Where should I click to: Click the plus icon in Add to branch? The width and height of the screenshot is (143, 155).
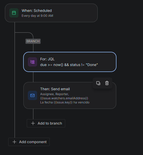(x=33, y=123)
